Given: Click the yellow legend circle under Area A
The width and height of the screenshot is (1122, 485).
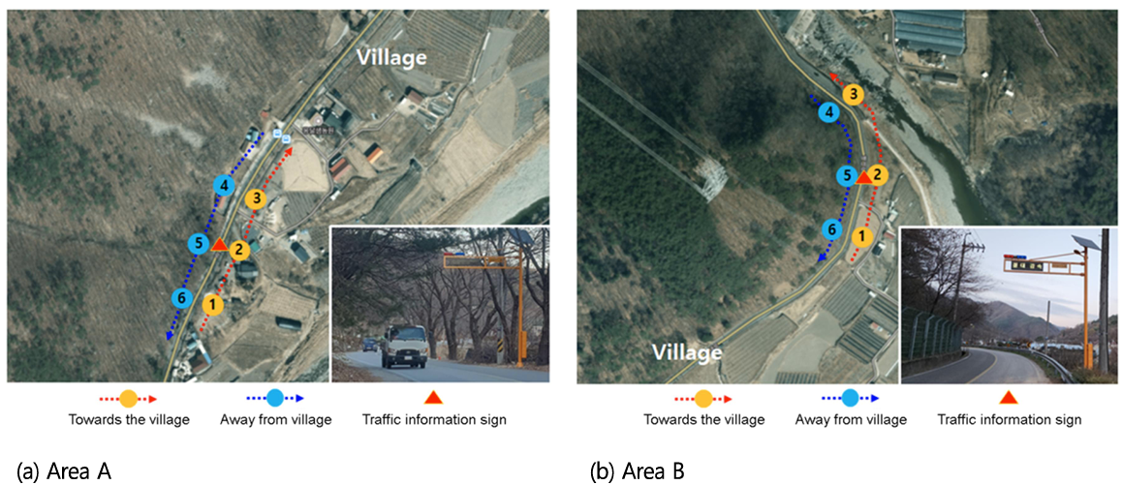Looking at the screenshot, I should point(129,399).
